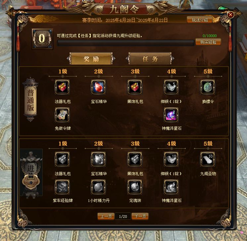Click the 免做令牌 token icon
The height and width of the screenshot is (241, 247).
[62, 115]
